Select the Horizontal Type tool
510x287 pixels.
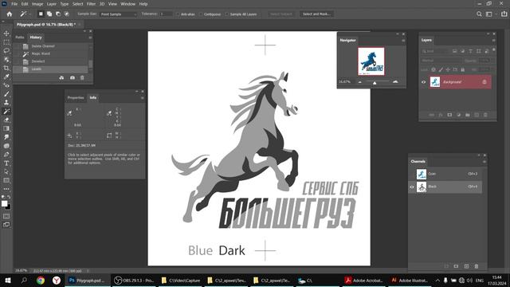6,163
